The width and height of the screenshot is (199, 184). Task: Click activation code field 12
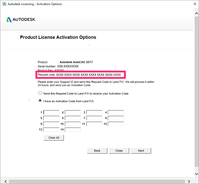(x=116, y=124)
